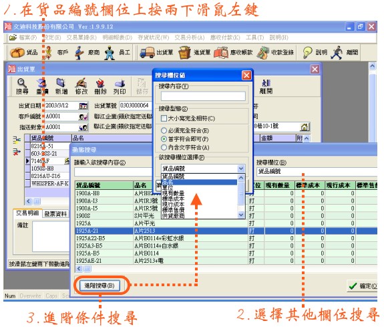The height and width of the screenshot is (327, 384).
Task: Enable the 大小寫完全相符 checkbox
Action: (x=164, y=118)
